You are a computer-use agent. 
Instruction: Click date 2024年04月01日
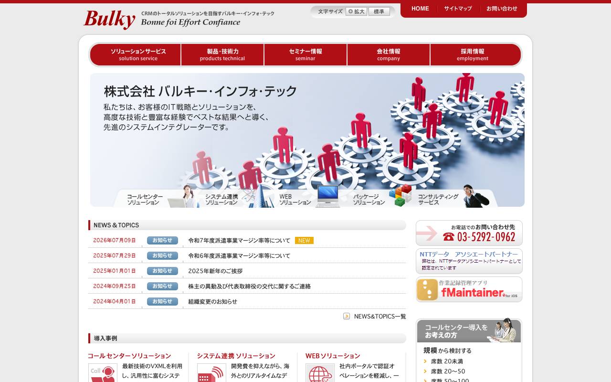115,302
